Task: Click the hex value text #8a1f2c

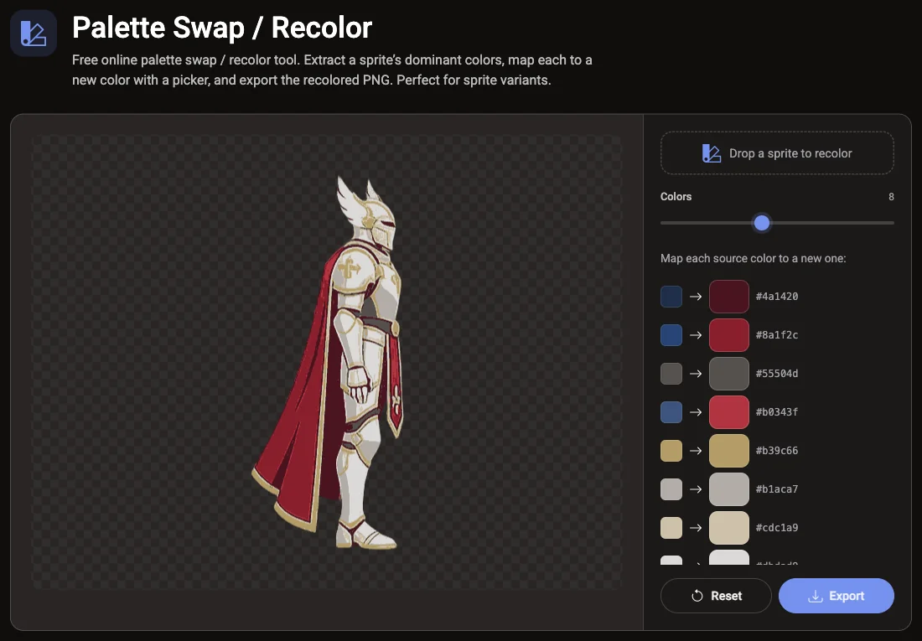Action: (777, 335)
